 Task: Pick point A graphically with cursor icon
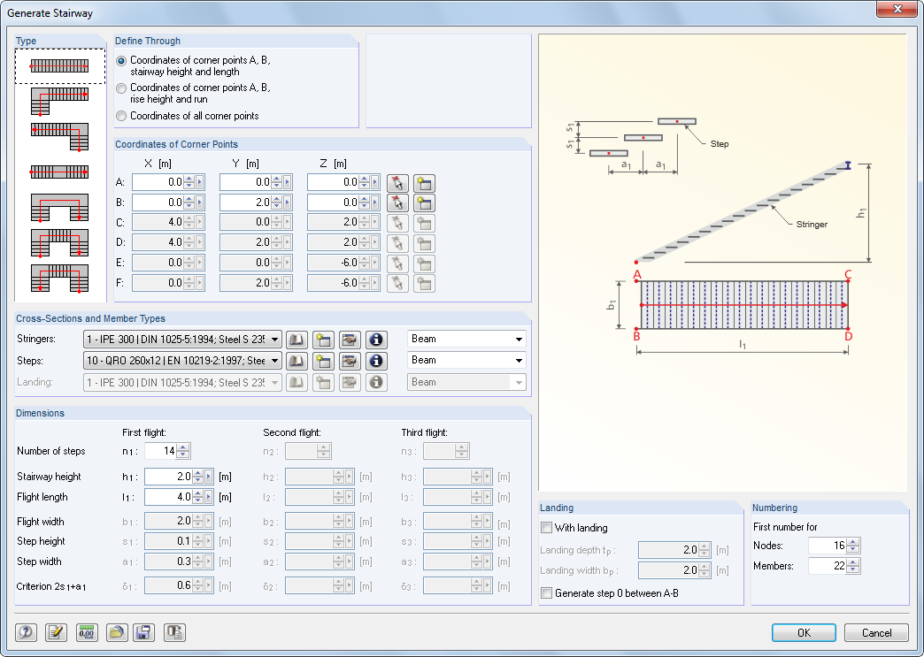[x=397, y=183]
